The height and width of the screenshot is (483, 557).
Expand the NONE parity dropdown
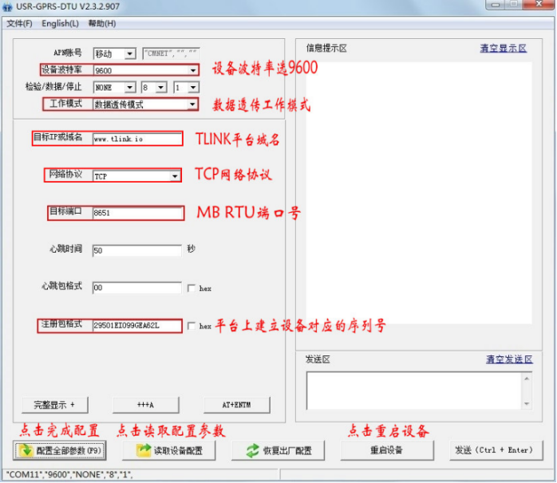coord(129,87)
